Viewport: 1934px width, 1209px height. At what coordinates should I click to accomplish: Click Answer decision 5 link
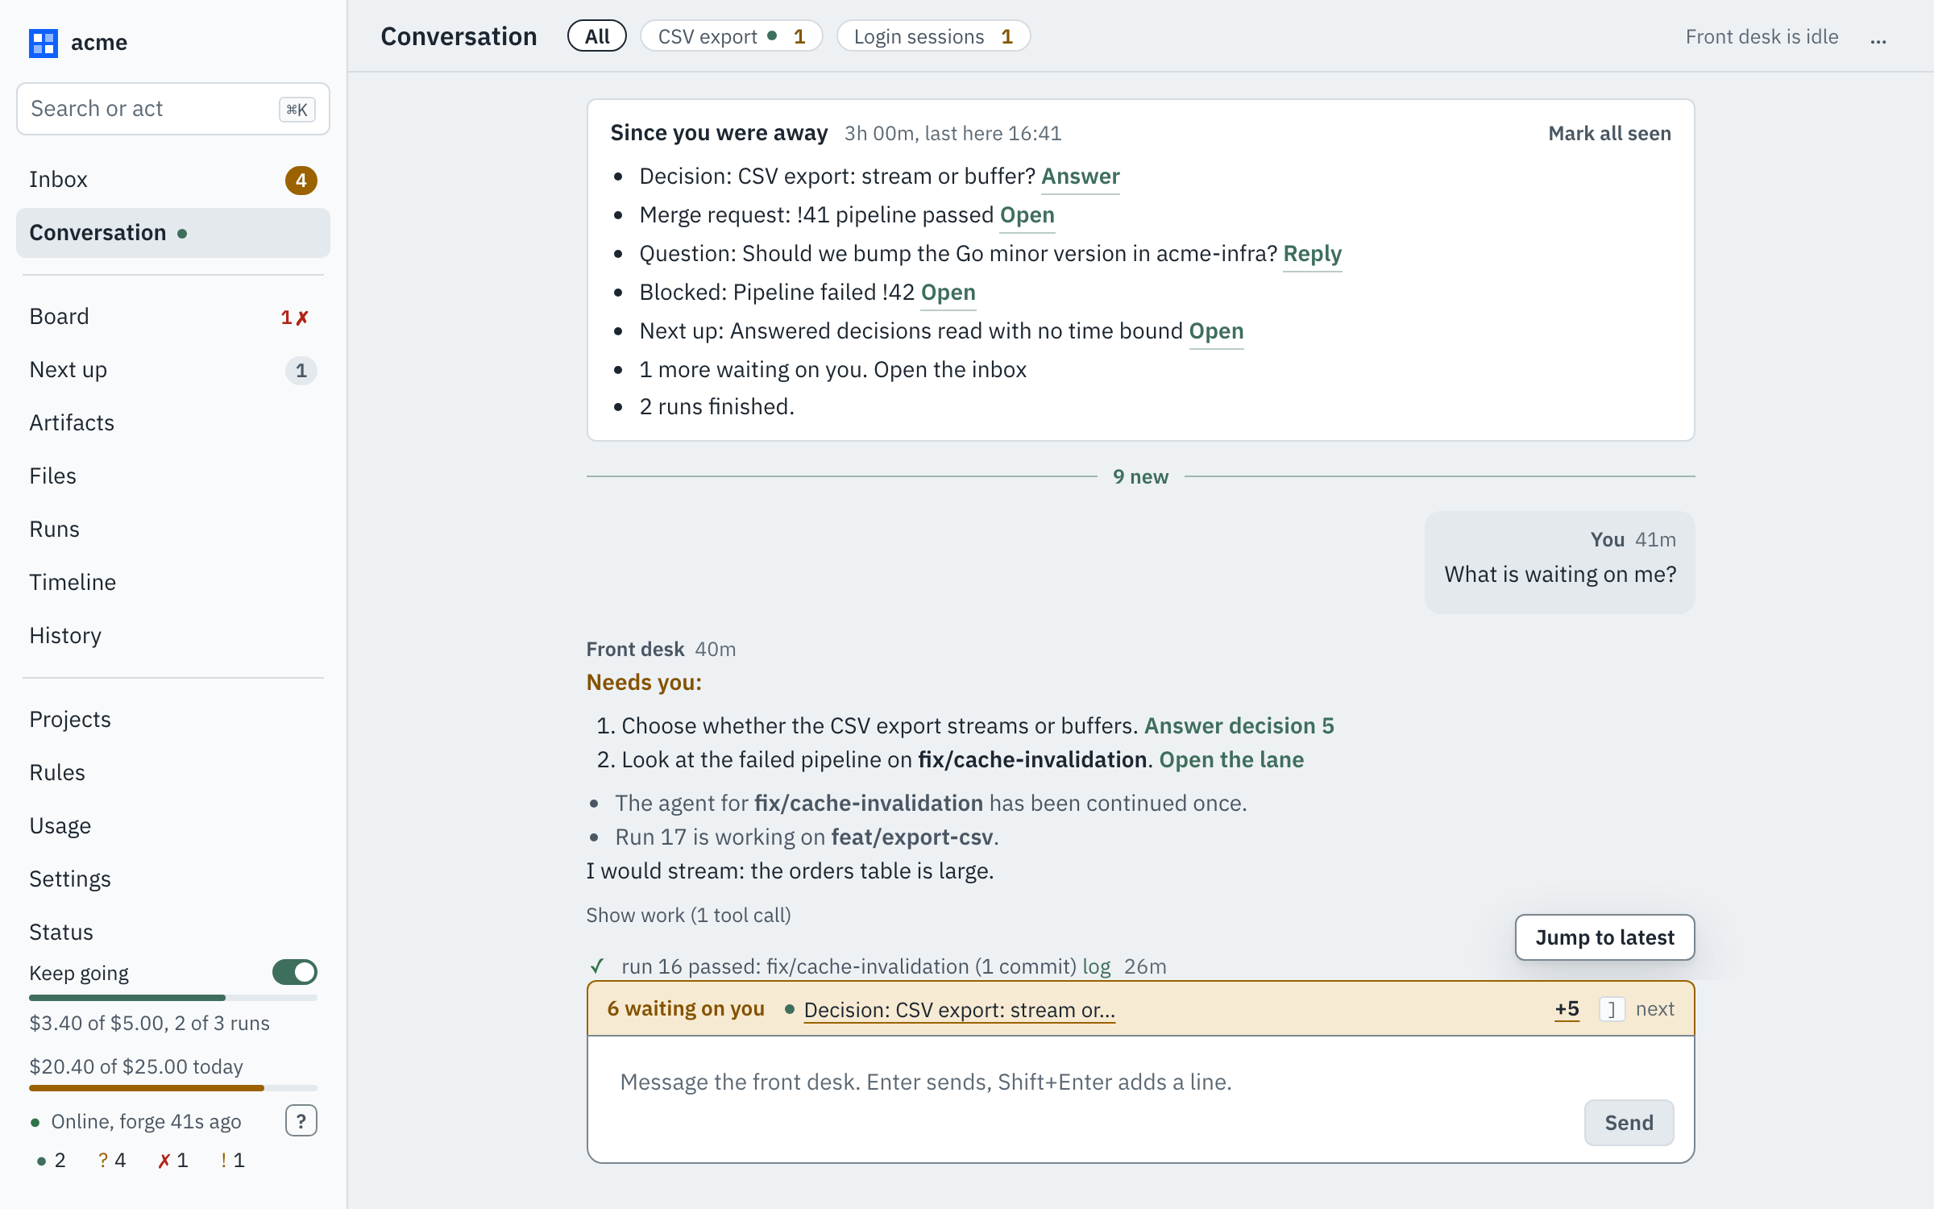[x=1239, y=726]
